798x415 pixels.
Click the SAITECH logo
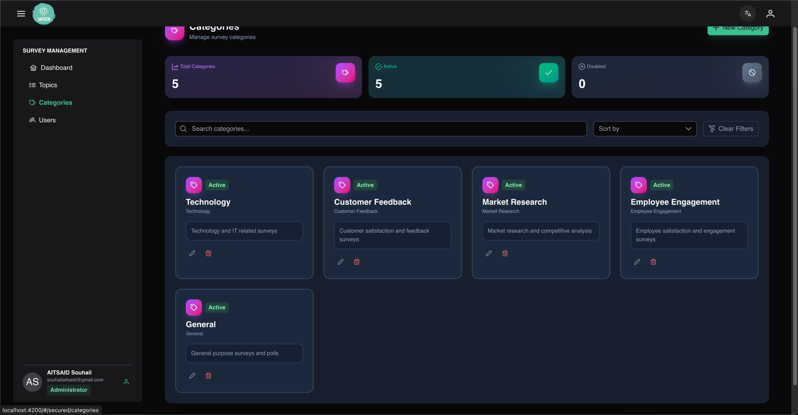tap(43, 13)
